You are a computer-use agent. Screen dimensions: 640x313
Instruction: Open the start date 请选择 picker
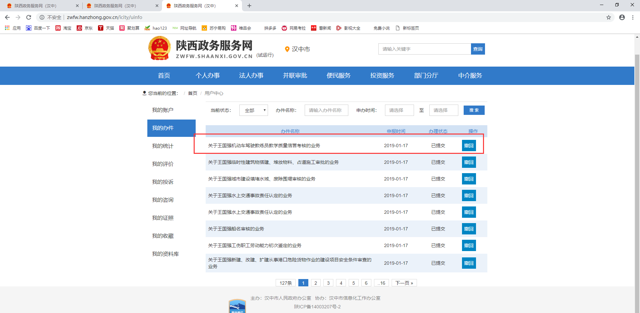pos(399,110)
